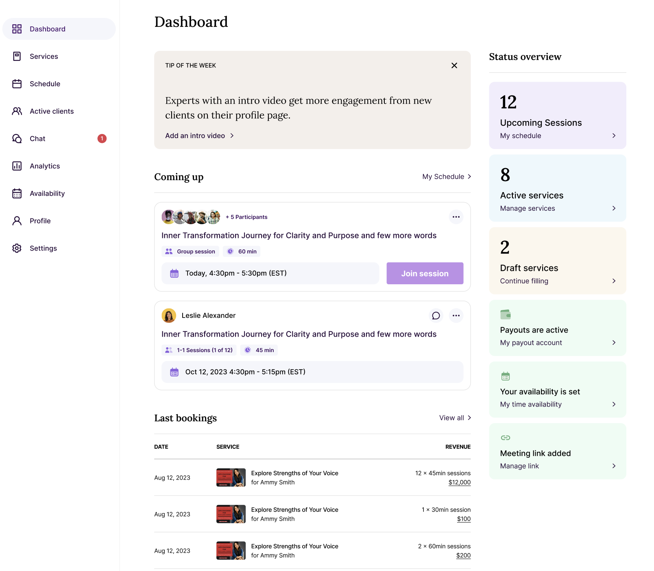Open Manage services chevron in Active services
This screenshot has width=654, height=571.
pyautogui.click(x=614, y=208)
